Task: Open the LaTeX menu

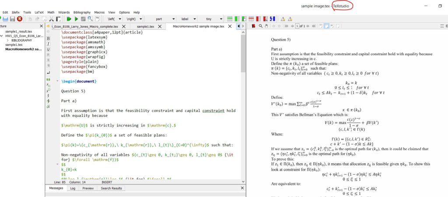Action: pos(39,12)
